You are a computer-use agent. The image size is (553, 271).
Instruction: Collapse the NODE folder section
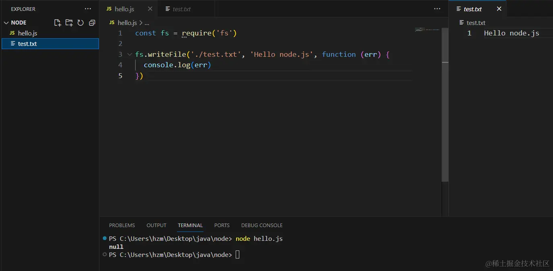(6, 23)
